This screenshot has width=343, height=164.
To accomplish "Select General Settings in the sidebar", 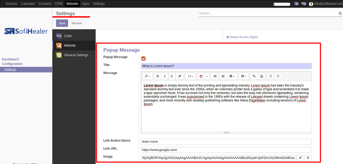I will click(x=74, y=55).
